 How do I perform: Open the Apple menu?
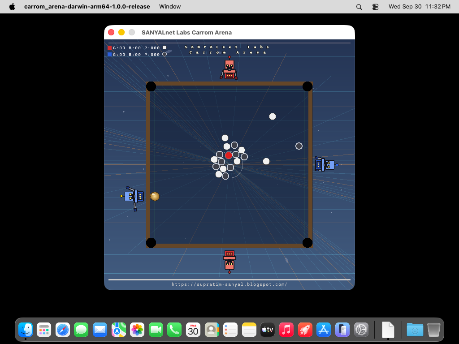pos(12,6)
